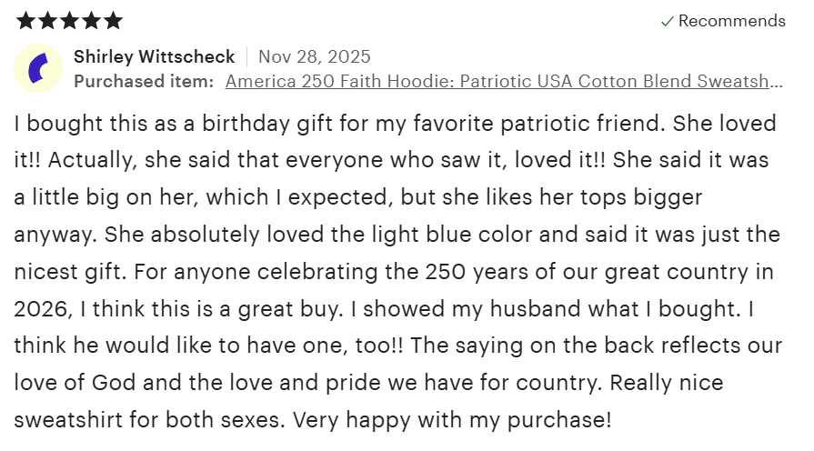Open the America 250 Faith Hoodie link
This screenshot has width=814, height=451.
pos(503,81)
